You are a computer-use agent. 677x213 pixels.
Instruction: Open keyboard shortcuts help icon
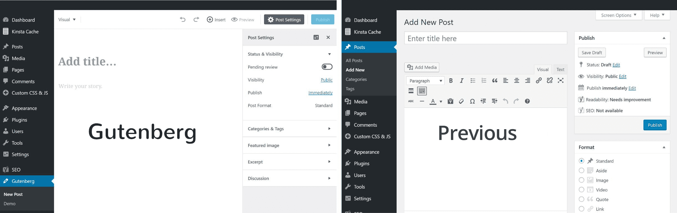coord(527,101)
